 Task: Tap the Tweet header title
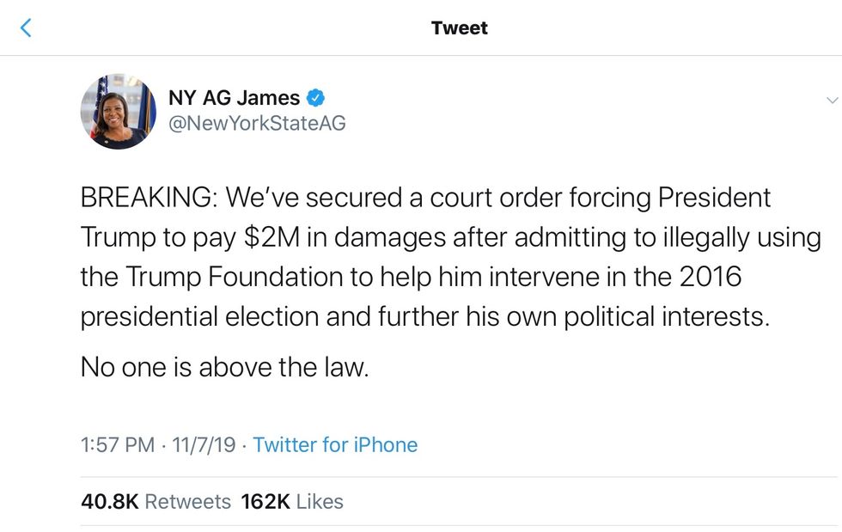tap(460, 28)
